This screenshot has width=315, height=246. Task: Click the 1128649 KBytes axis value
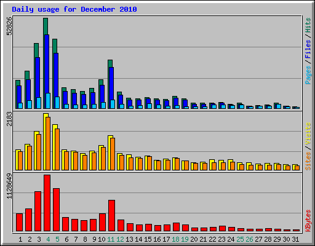pyautogui.click(x=9, y=186)
